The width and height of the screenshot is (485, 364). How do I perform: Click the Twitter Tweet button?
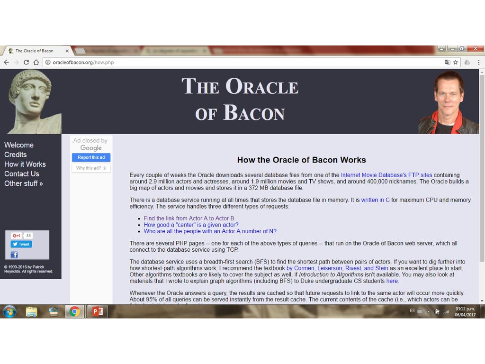tap(21, 244)
